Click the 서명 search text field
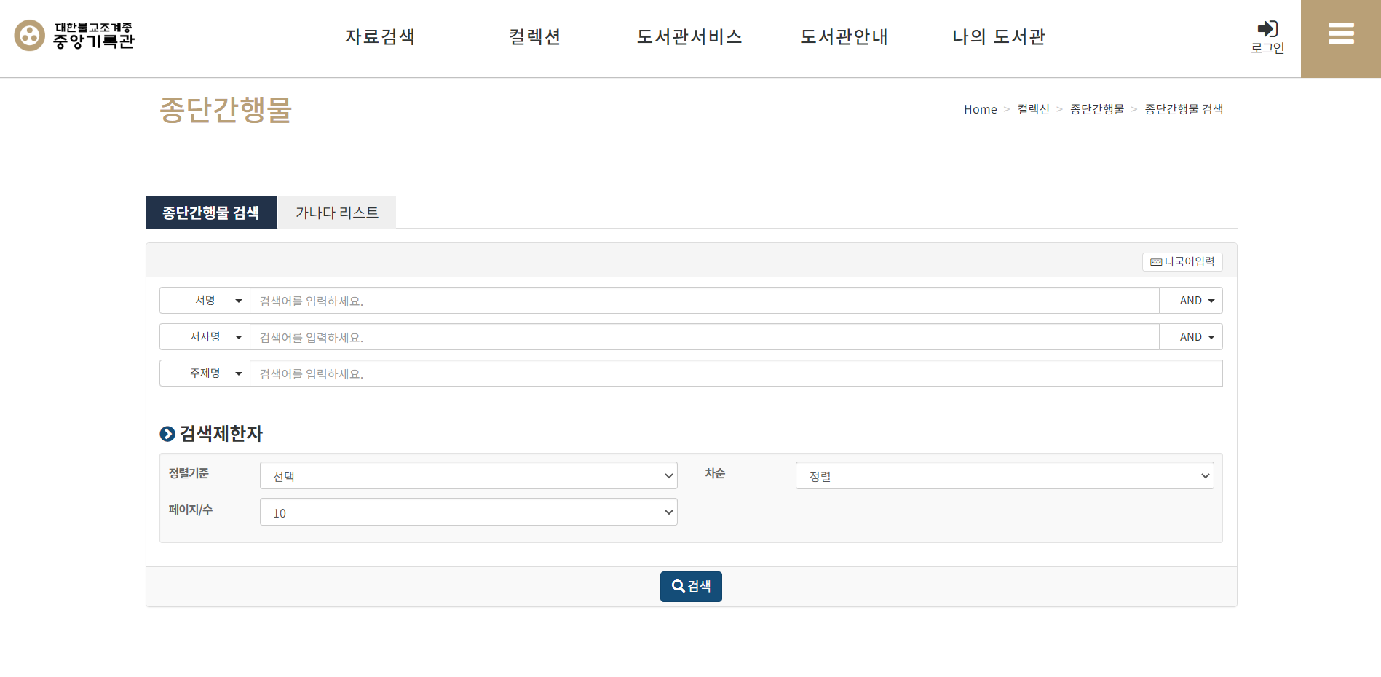The width and height of the screenshot is (1381, 677). tap(704, 301)
